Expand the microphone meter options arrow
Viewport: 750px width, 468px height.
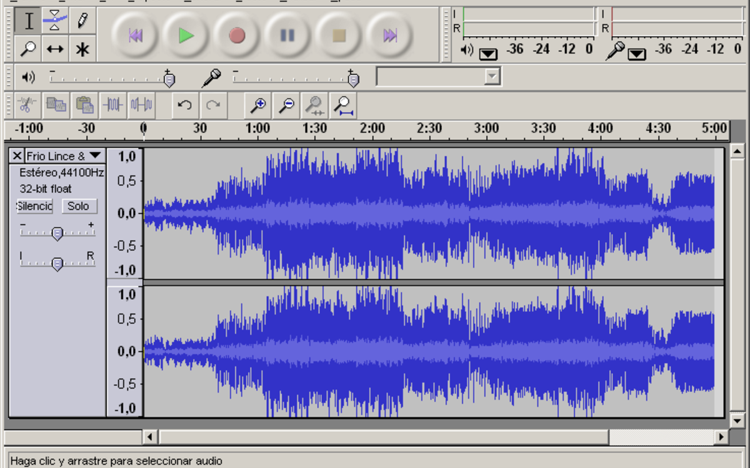pyautogui.click(x=636, y=54)
